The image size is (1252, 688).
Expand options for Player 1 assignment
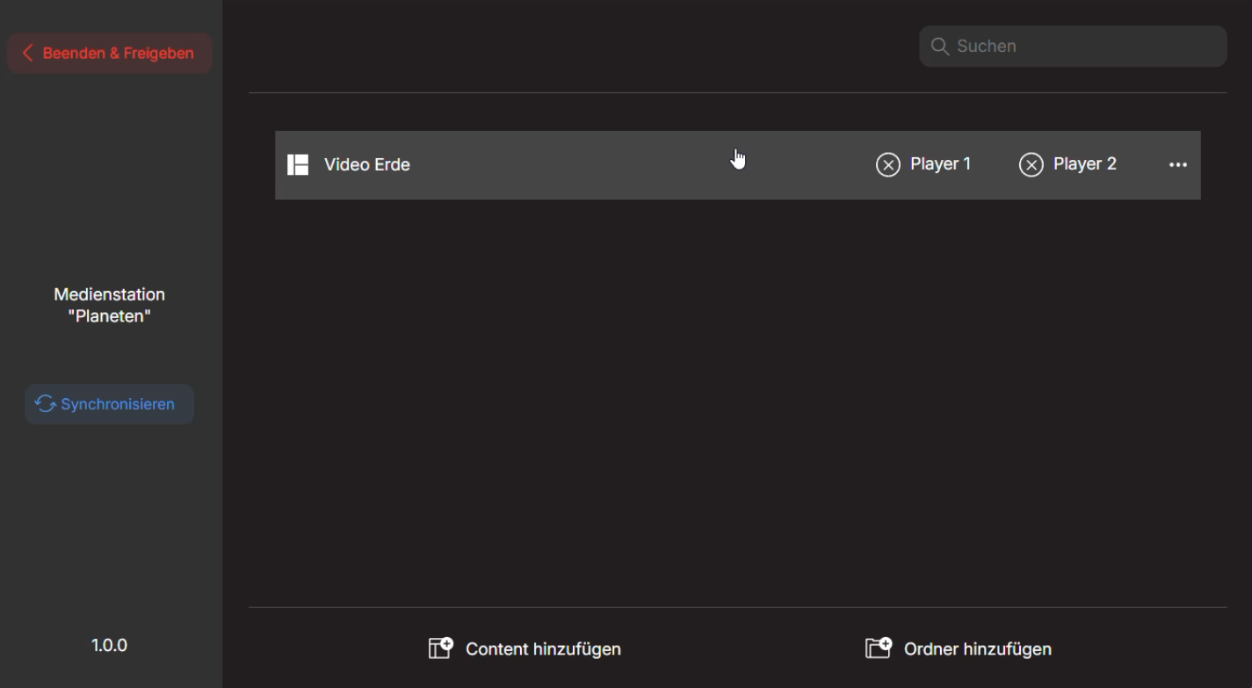coord(940,163)
